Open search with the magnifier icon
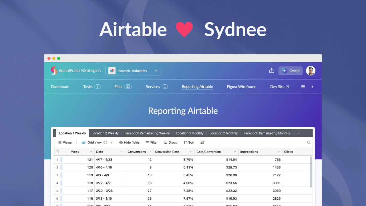 (309, 142)
